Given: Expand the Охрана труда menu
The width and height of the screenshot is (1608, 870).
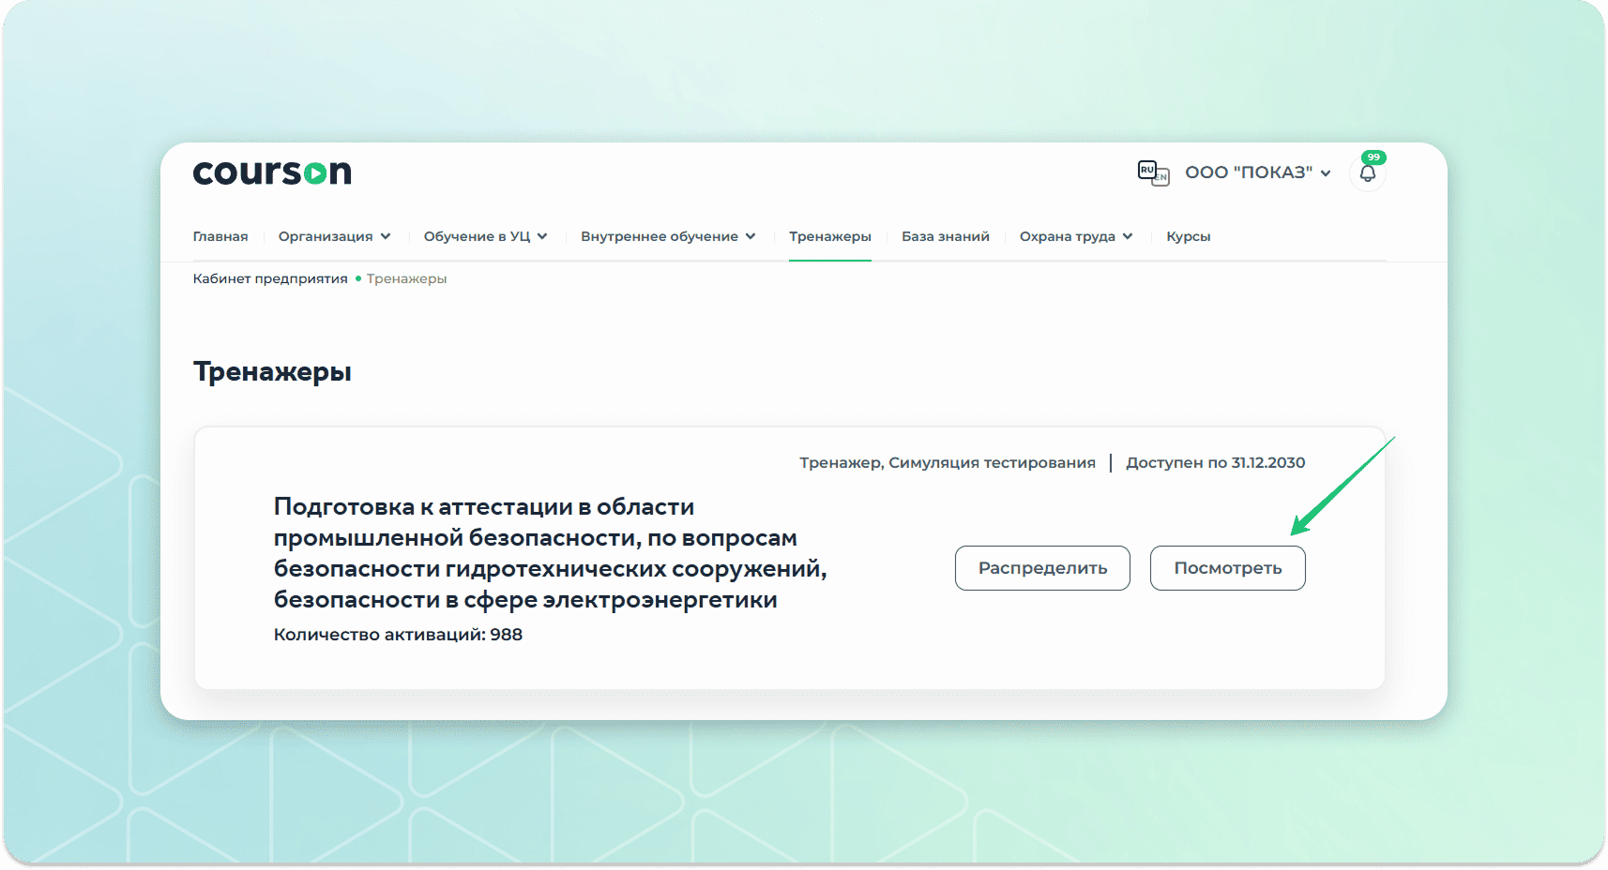Looking at the screenshot, I should click(1076, 236).
